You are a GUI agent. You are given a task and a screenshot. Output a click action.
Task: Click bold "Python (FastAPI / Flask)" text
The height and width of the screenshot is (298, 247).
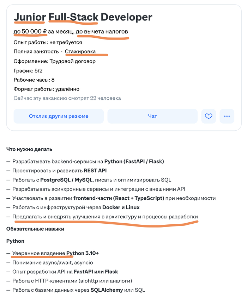134,162
